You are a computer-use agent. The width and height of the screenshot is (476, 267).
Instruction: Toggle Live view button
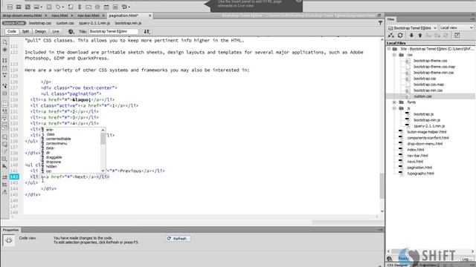click(56, 31)
